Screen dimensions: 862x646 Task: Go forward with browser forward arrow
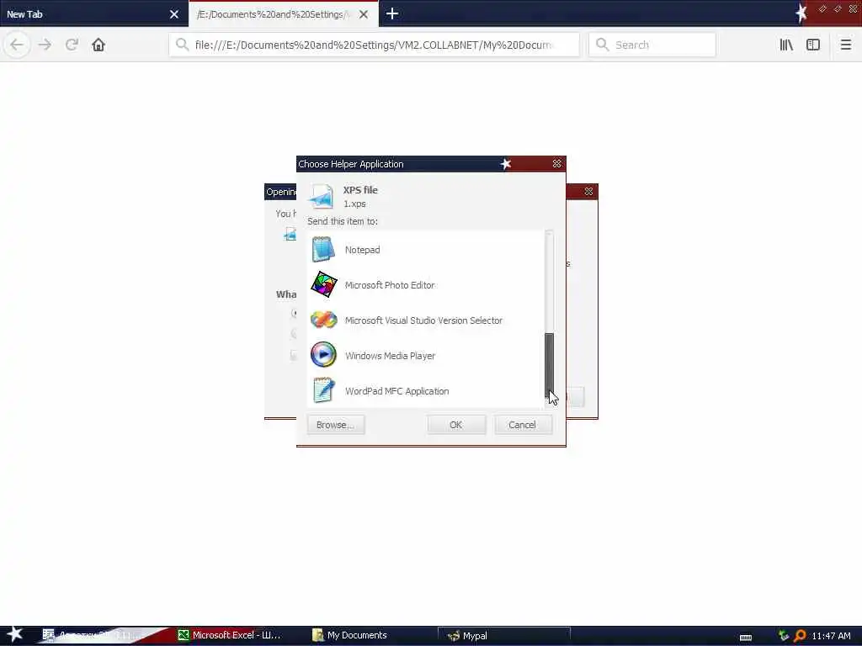45,45
